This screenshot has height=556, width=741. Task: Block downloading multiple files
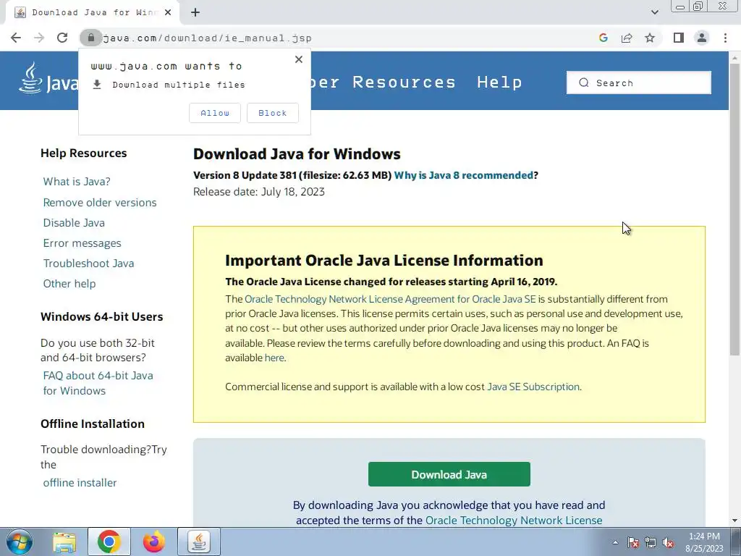(272, 113)
